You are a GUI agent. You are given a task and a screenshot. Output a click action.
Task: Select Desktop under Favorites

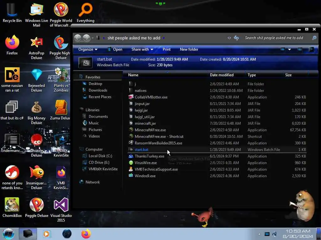pyautogui.click(x=95, y=84)
